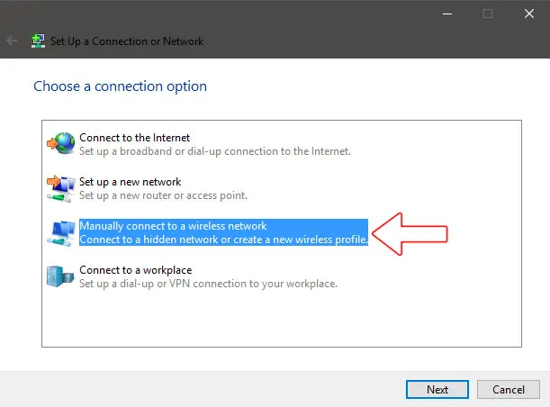
Task: Click the Connect to a workplace building icon
Action: [x=61, y=276]
